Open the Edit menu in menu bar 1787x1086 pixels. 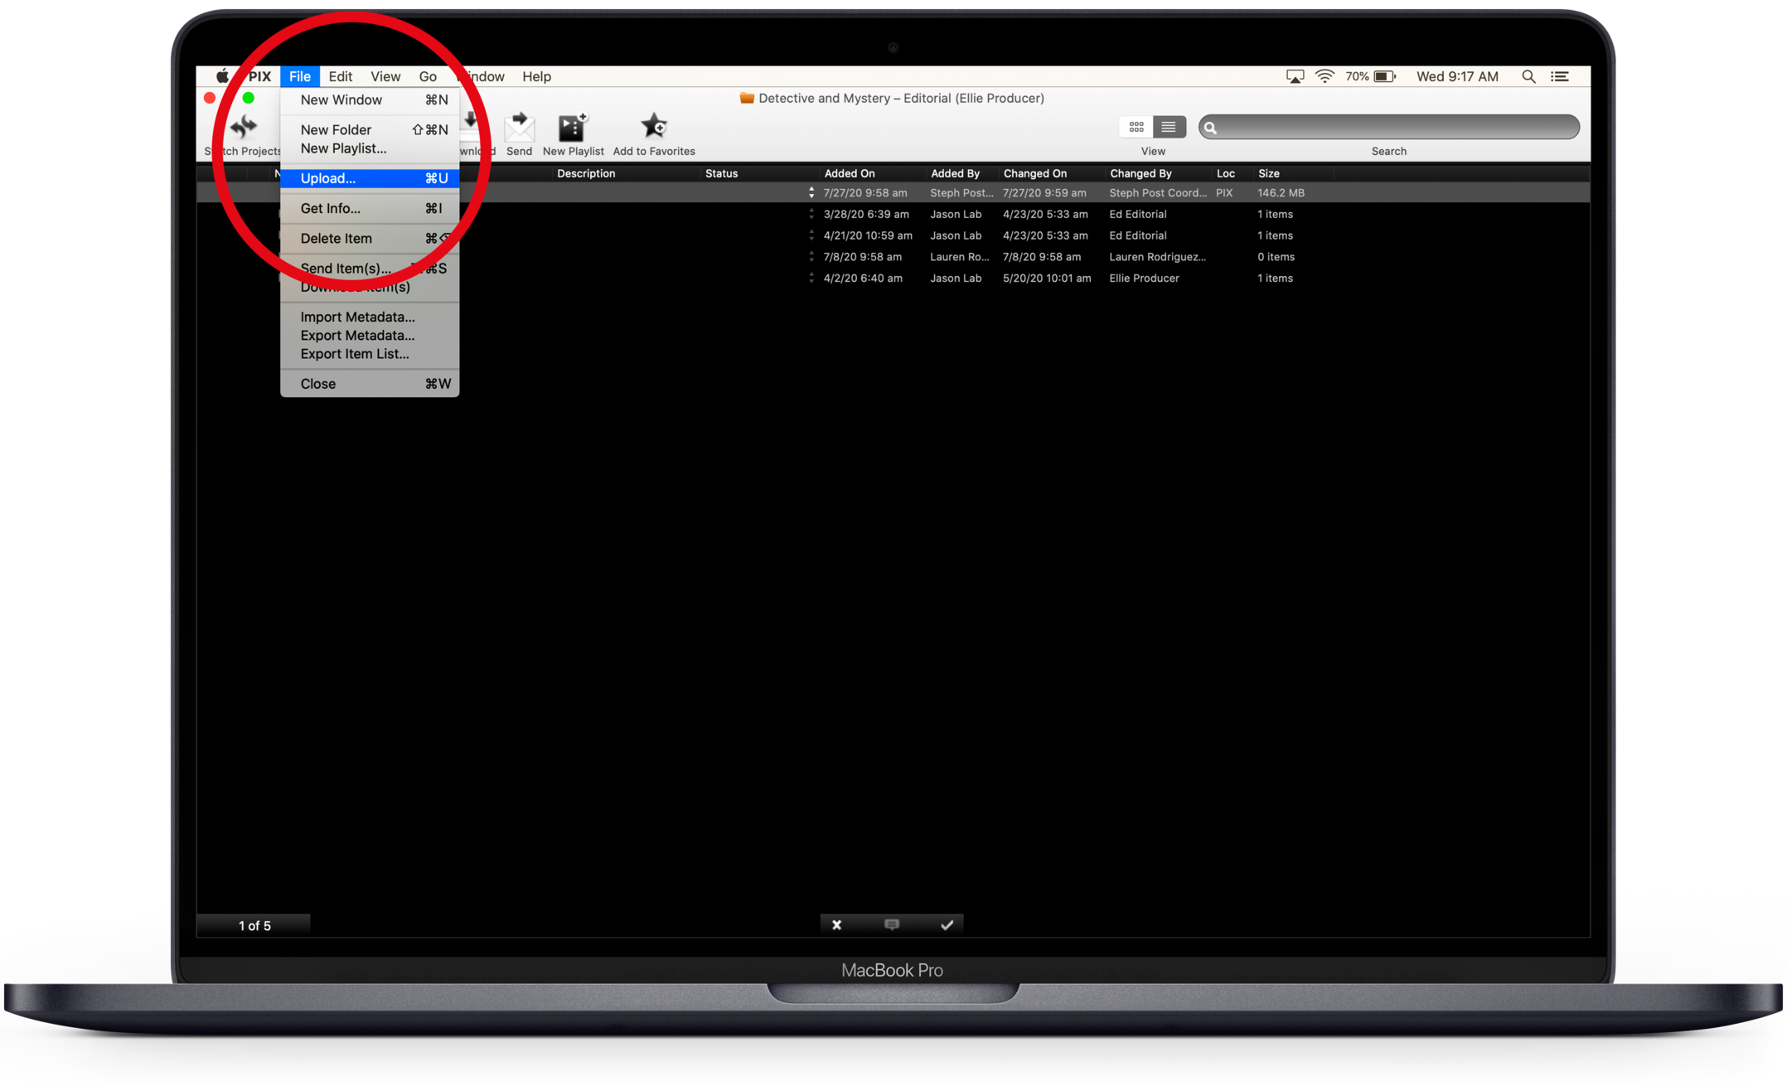point(340,76)
